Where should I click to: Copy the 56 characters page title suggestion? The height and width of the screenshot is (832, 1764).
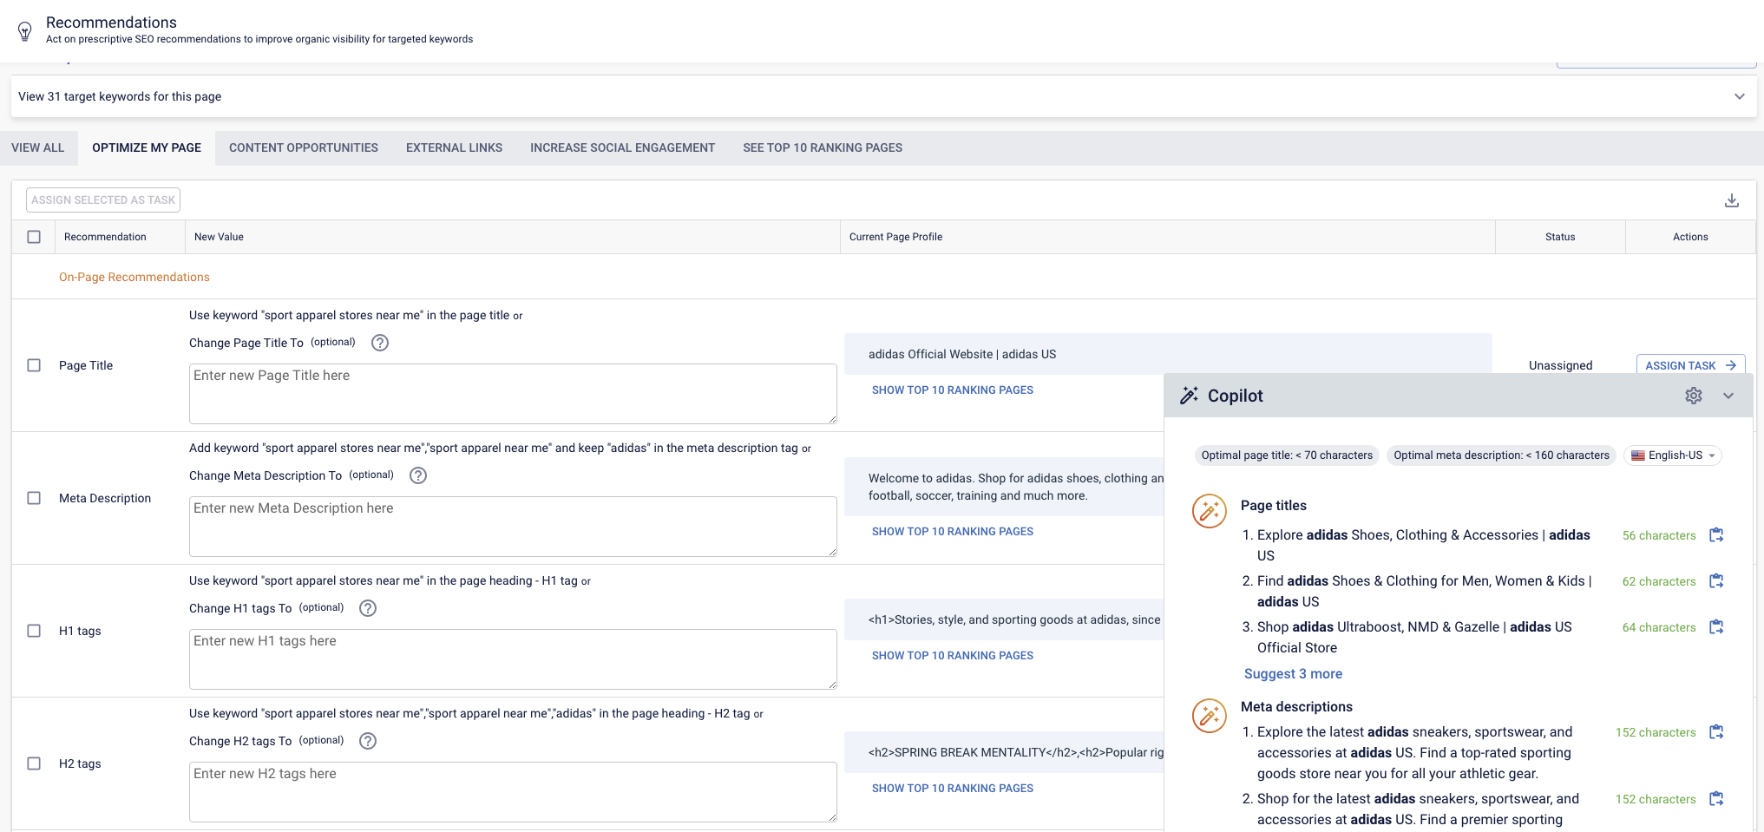point(1715,535)
